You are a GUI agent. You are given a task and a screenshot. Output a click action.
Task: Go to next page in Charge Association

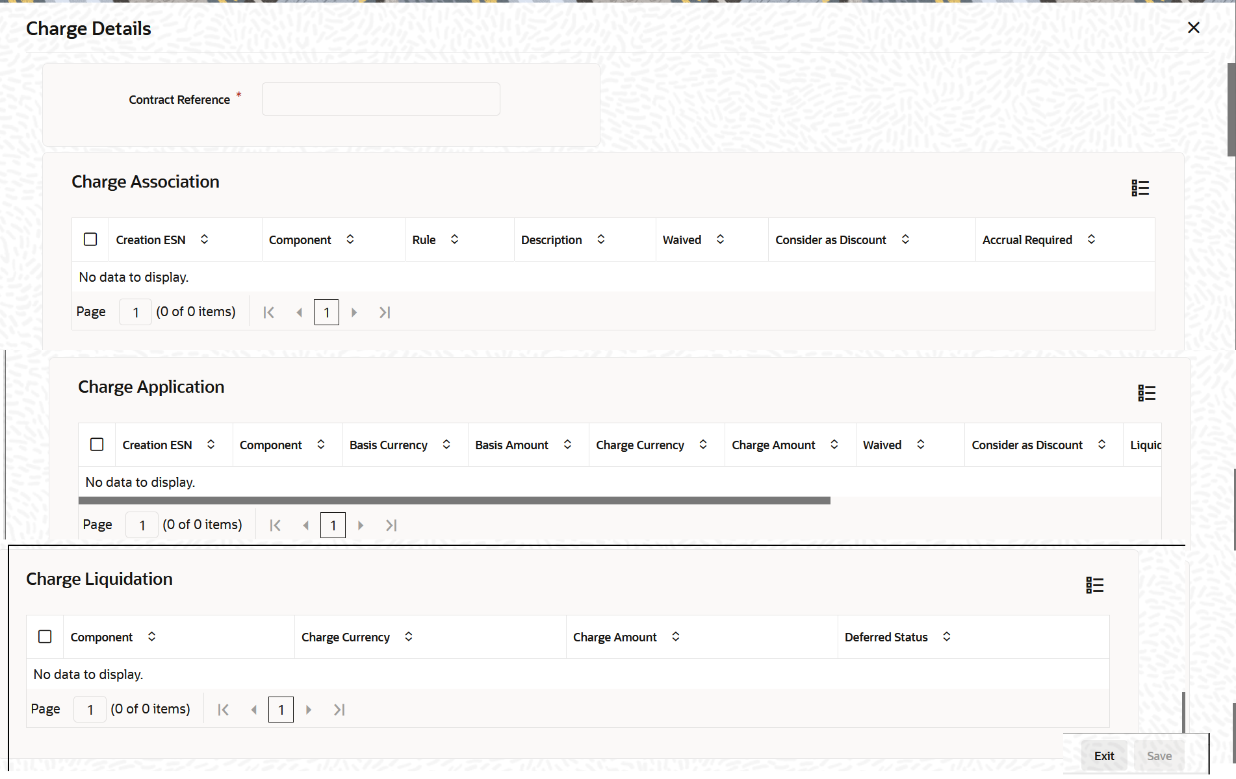point(354,312)
